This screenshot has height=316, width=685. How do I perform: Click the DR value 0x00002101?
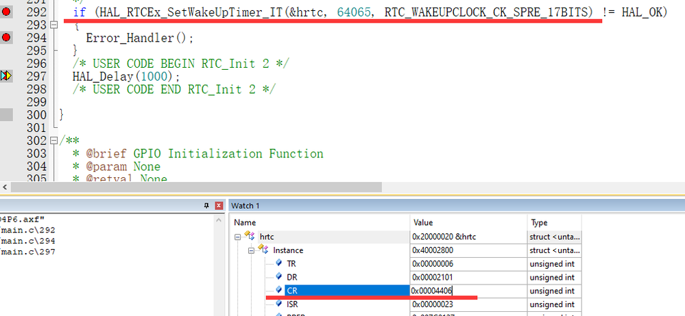[x=433, y=277]
